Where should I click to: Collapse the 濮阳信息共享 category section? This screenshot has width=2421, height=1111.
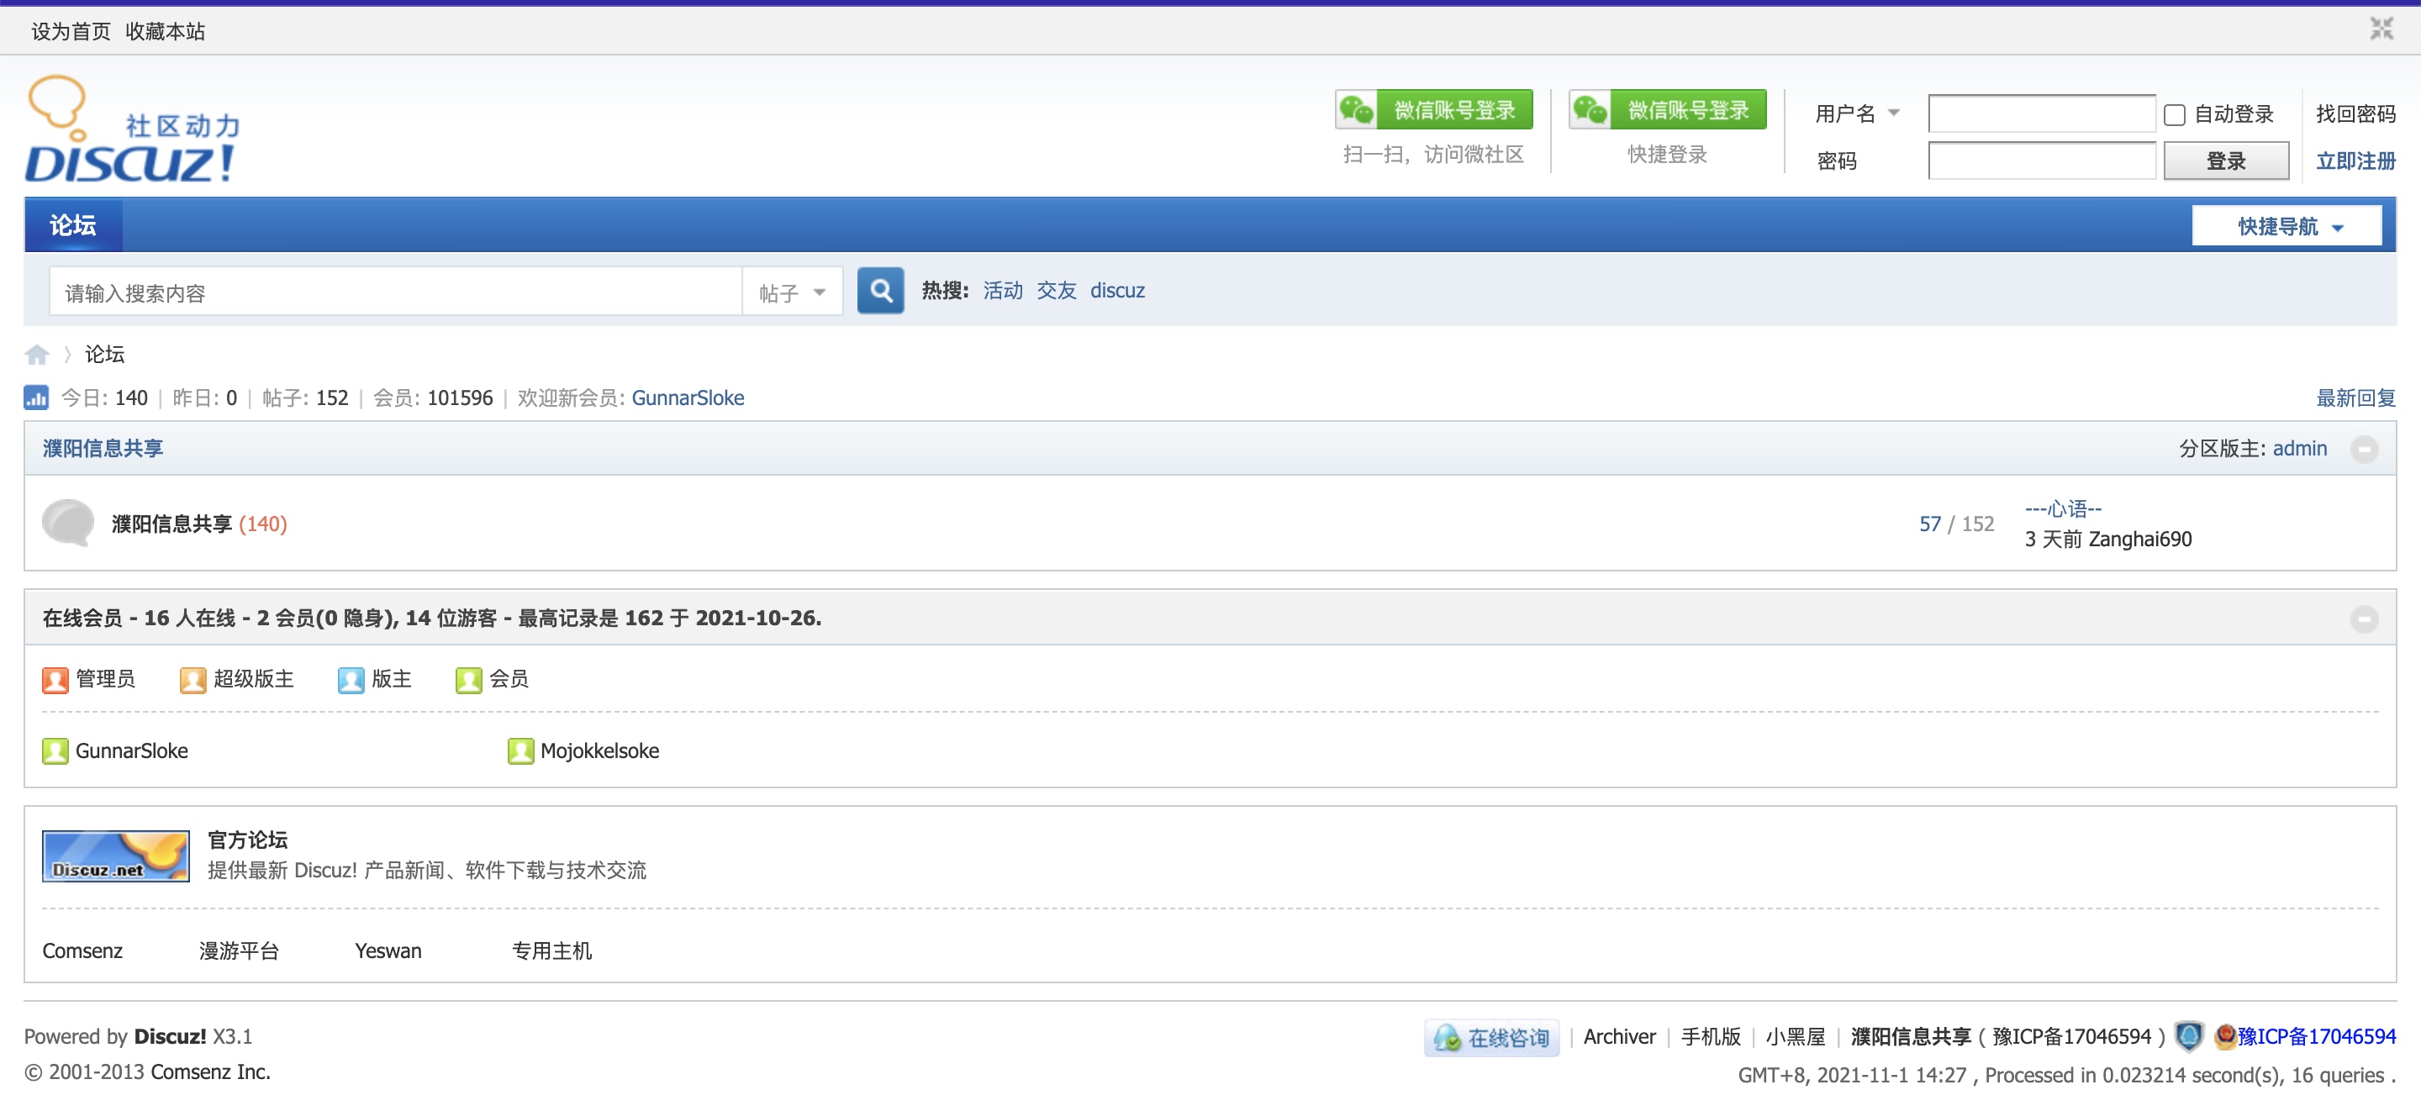(x=2363, y=450)
